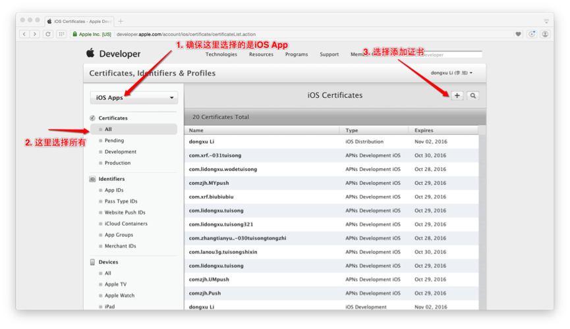Viewport: 570px width, 329px height.
Task: Select Development certificates in sidebar
Action: pos(121,152)
